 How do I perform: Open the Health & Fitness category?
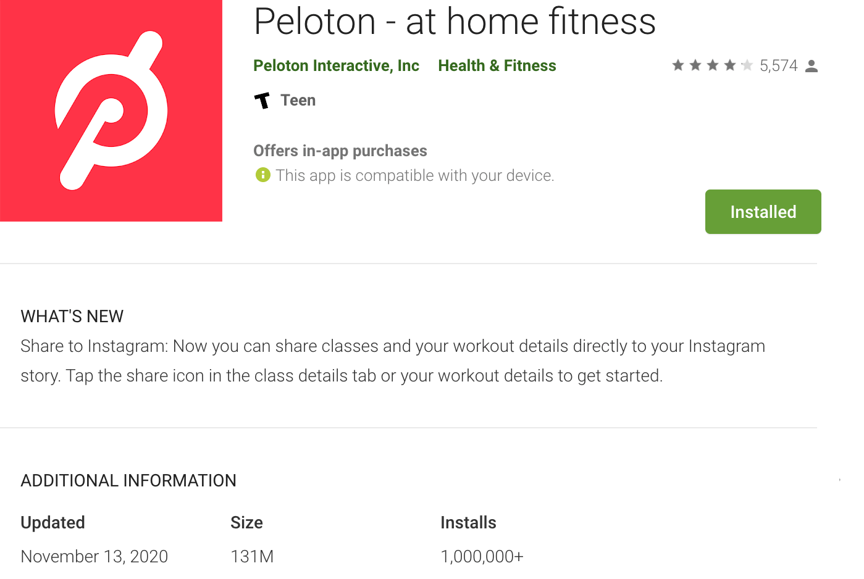tap(497, 66)
